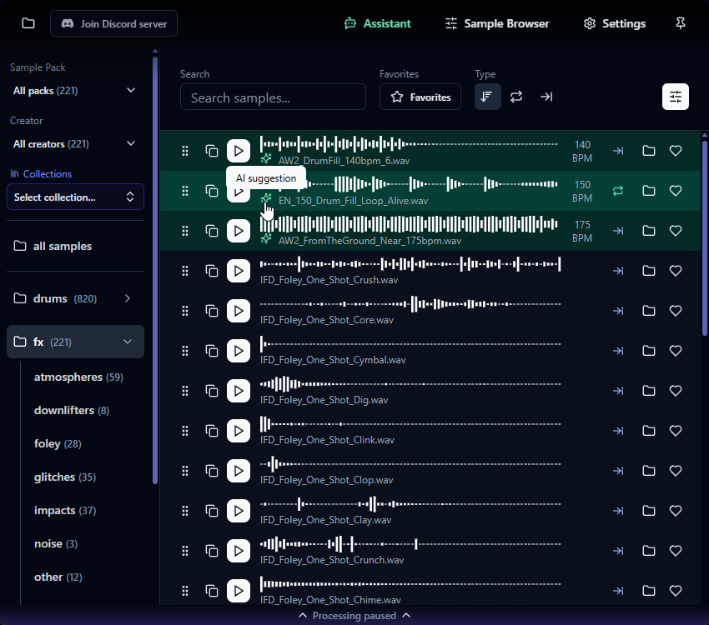
Task: Favorite the IFD_Foley_One_Shot_Core.wav sample with heart
Action: [676, 311]
